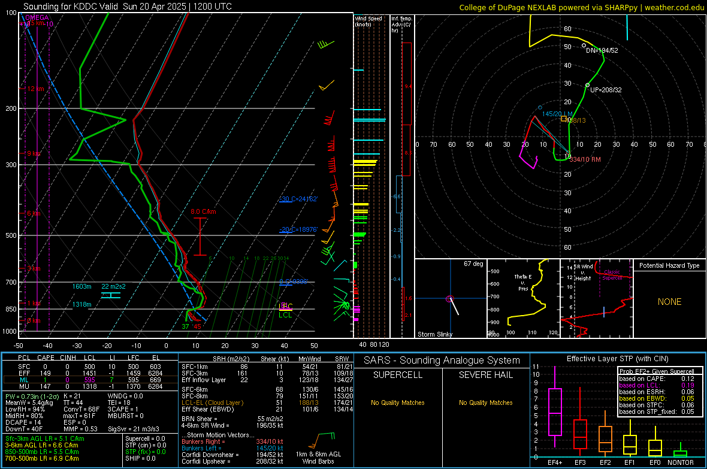Click the 'SARS - Sounding Analogue System' heading

[x=442, y=361]
